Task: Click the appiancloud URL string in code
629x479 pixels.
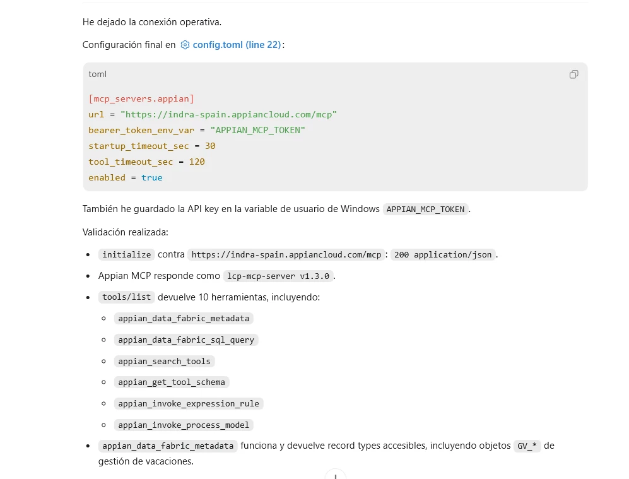Action: (x=228, y=115)
